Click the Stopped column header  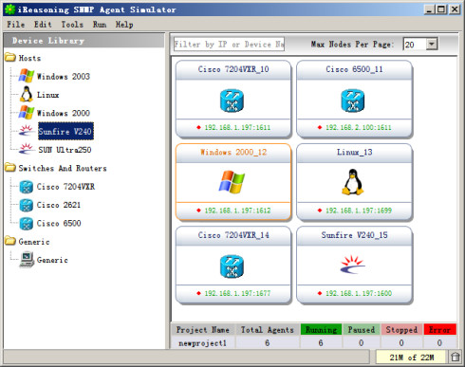(x=401, y=330)
